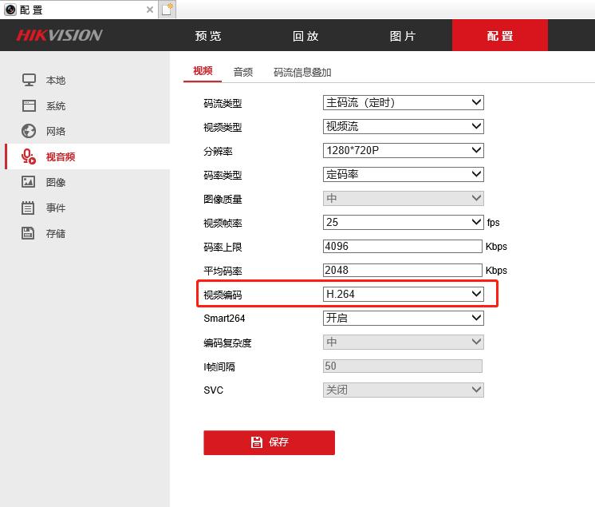Click the 图像质量 label
The image size is (595, 507).
(223, 199)
